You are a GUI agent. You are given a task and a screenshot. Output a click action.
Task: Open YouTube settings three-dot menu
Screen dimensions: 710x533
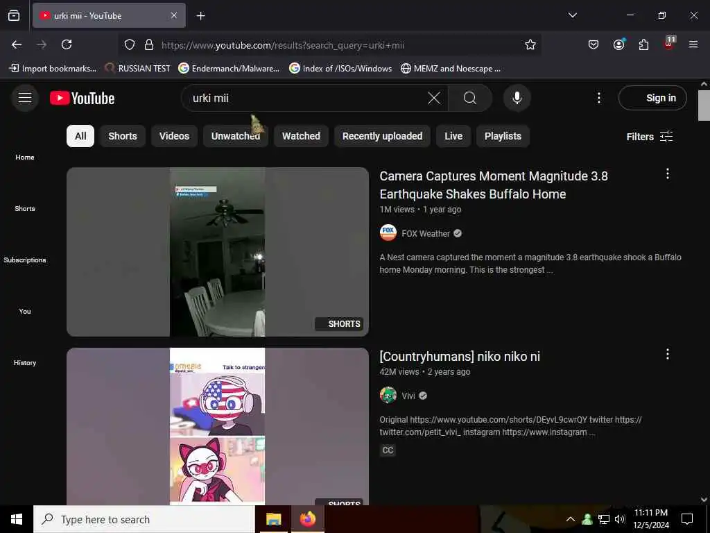(x=598, y=98)
